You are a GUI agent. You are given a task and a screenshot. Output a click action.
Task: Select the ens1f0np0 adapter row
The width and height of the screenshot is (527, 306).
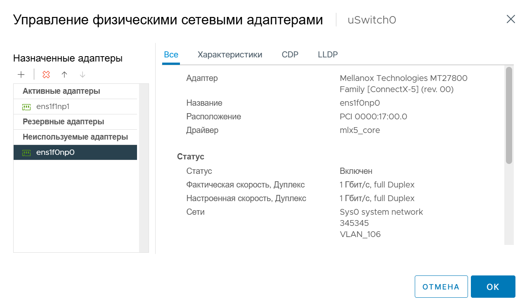point(75,152)
